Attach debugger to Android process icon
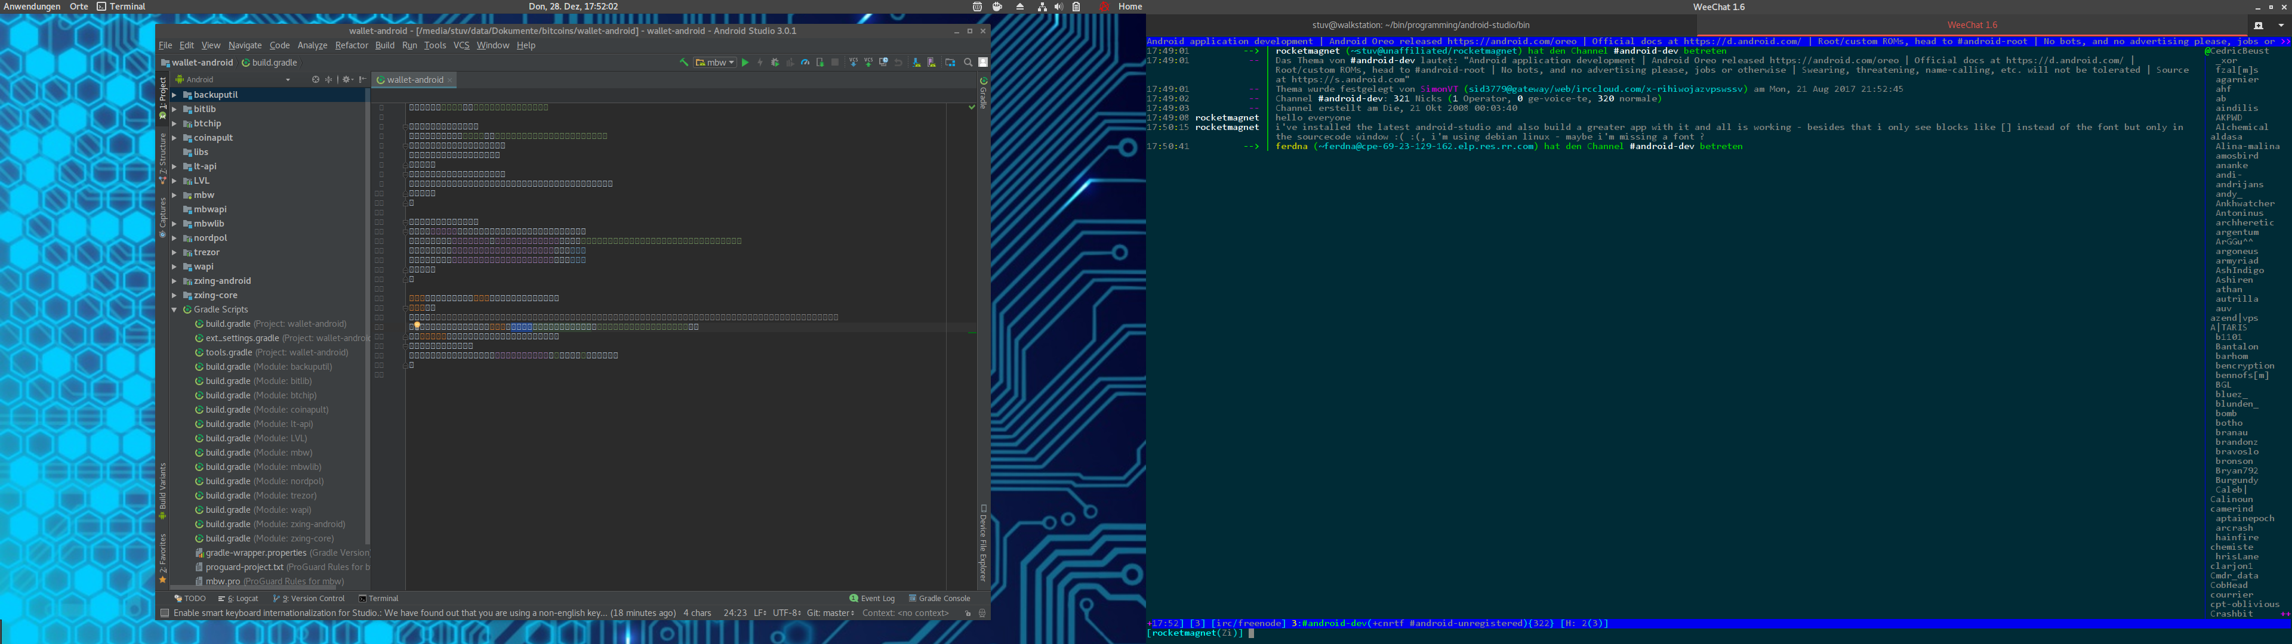 pyautogui.click(x=820, y=62)
